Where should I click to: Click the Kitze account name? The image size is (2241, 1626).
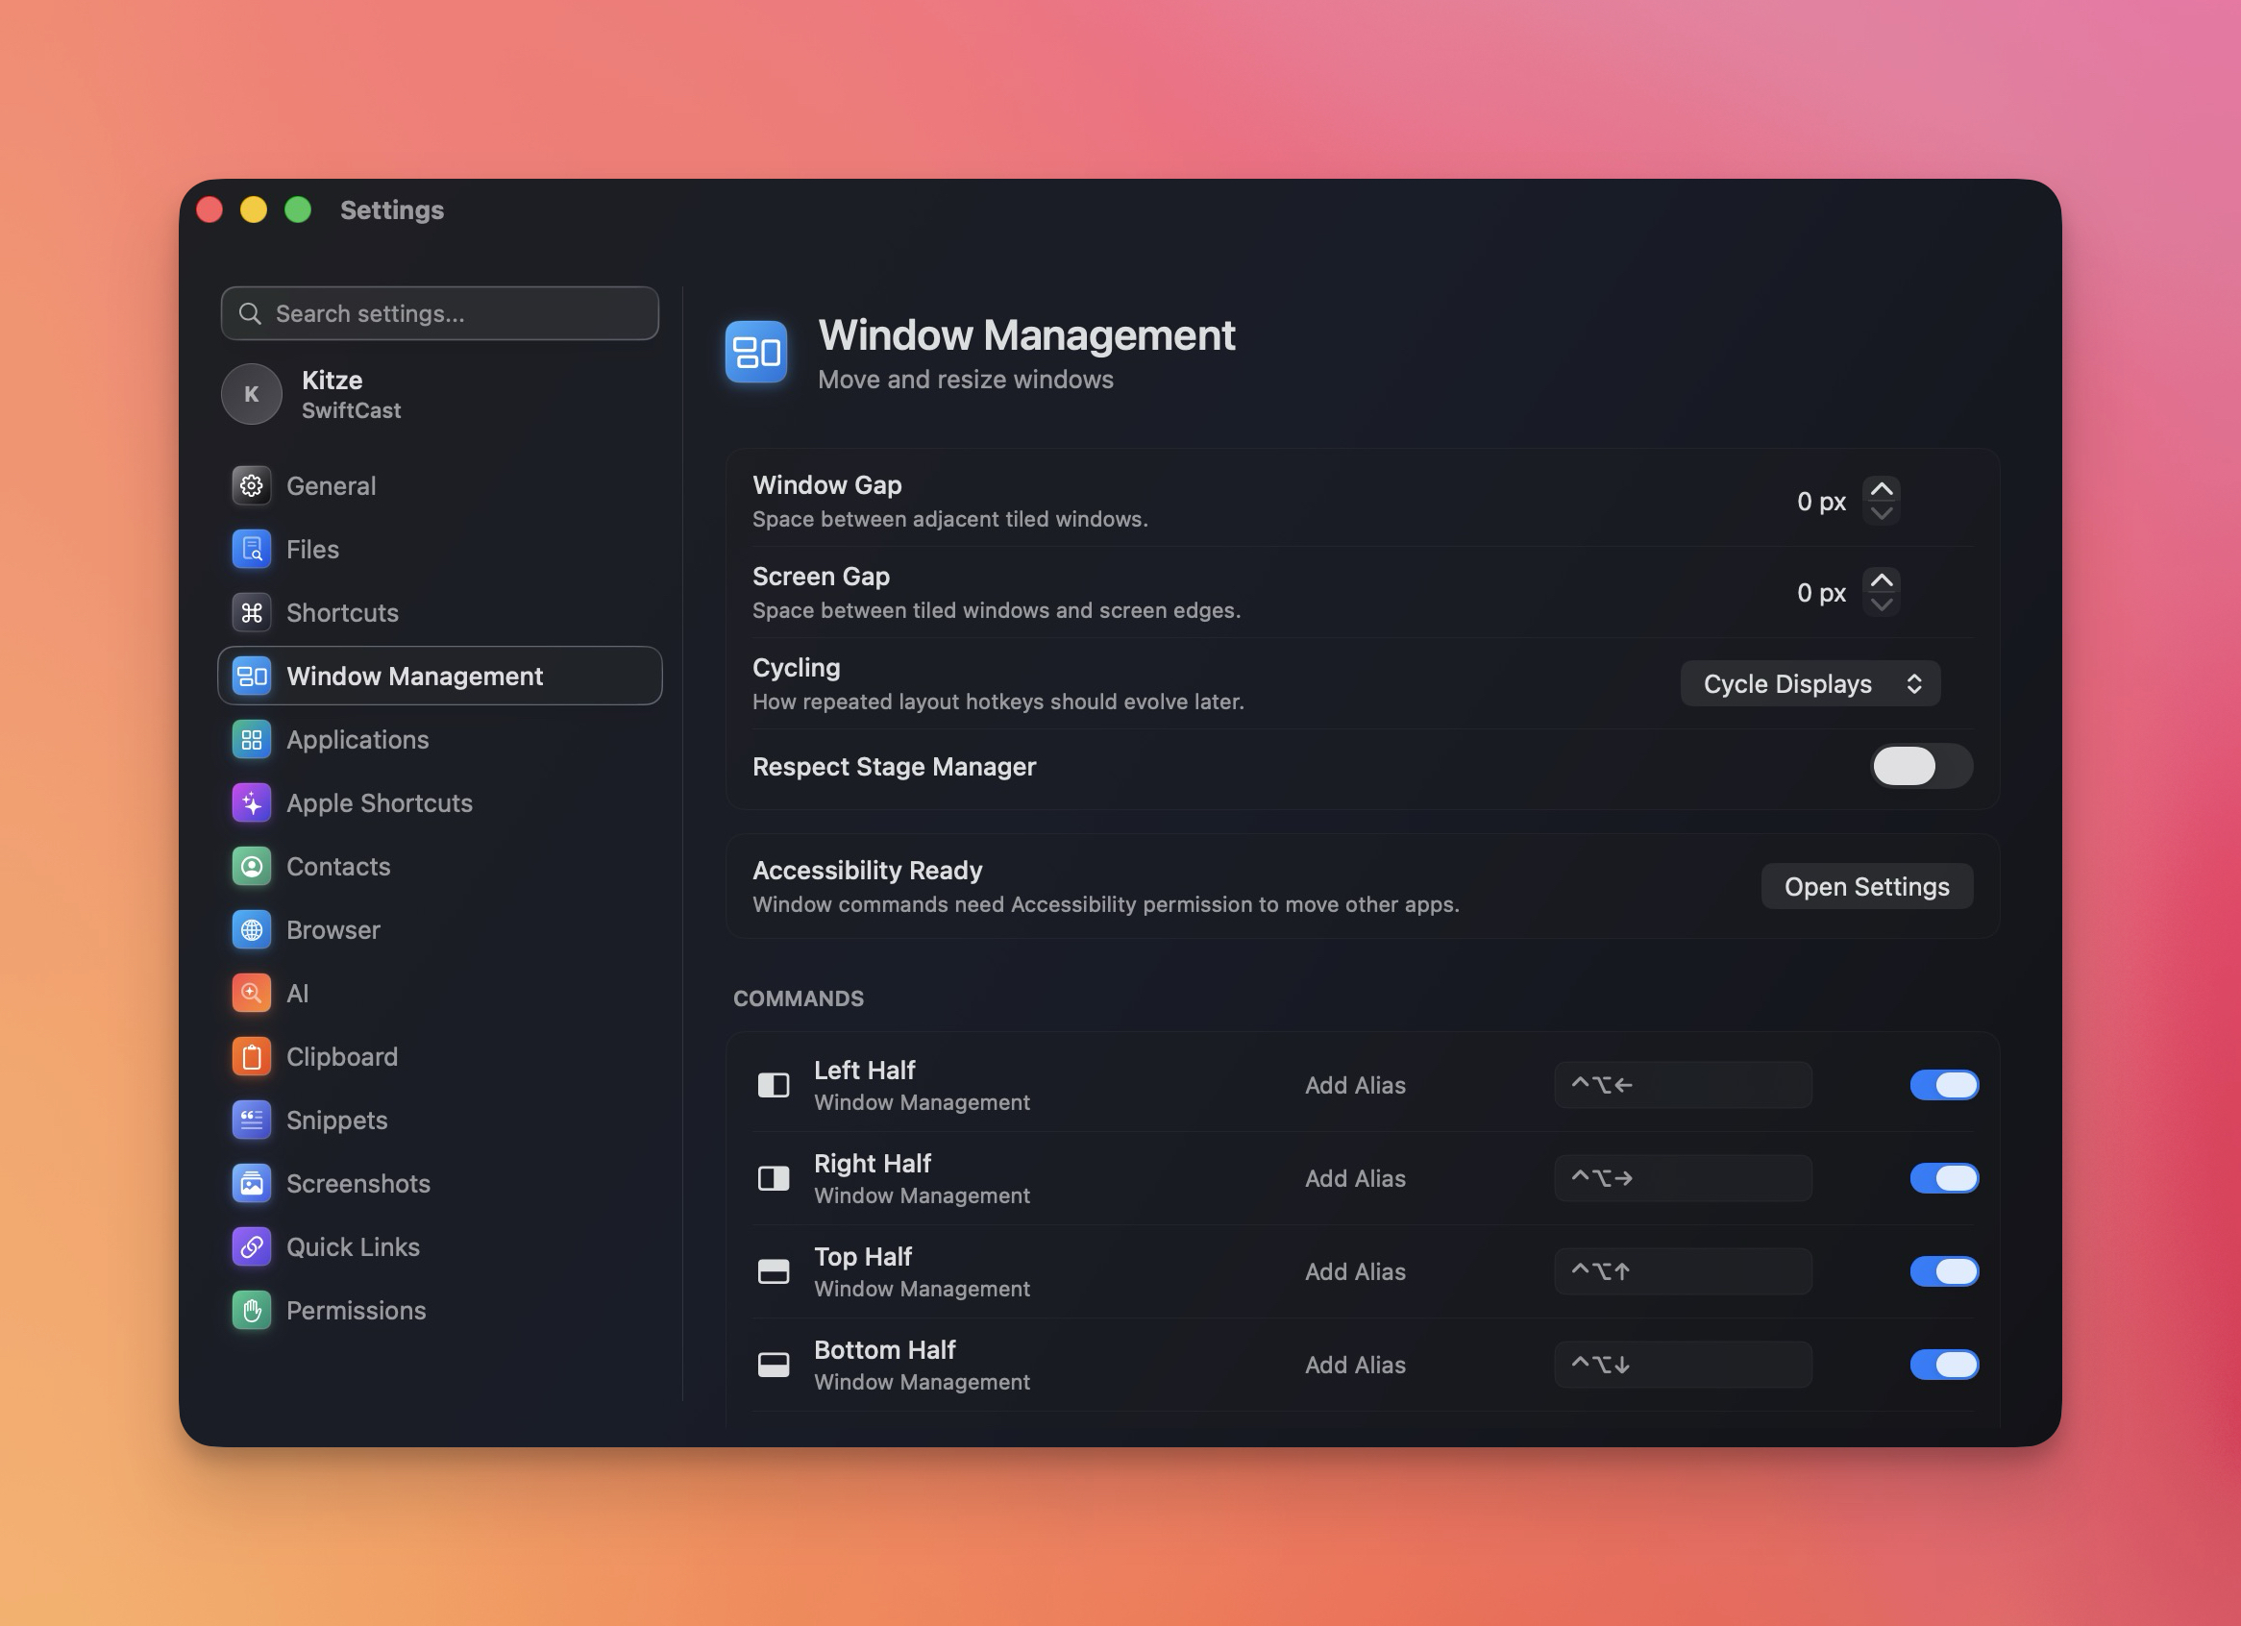(x=332, y=380)
